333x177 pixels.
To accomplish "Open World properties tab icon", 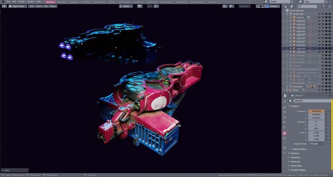I will pyautogui.click(x=285, y=127).
